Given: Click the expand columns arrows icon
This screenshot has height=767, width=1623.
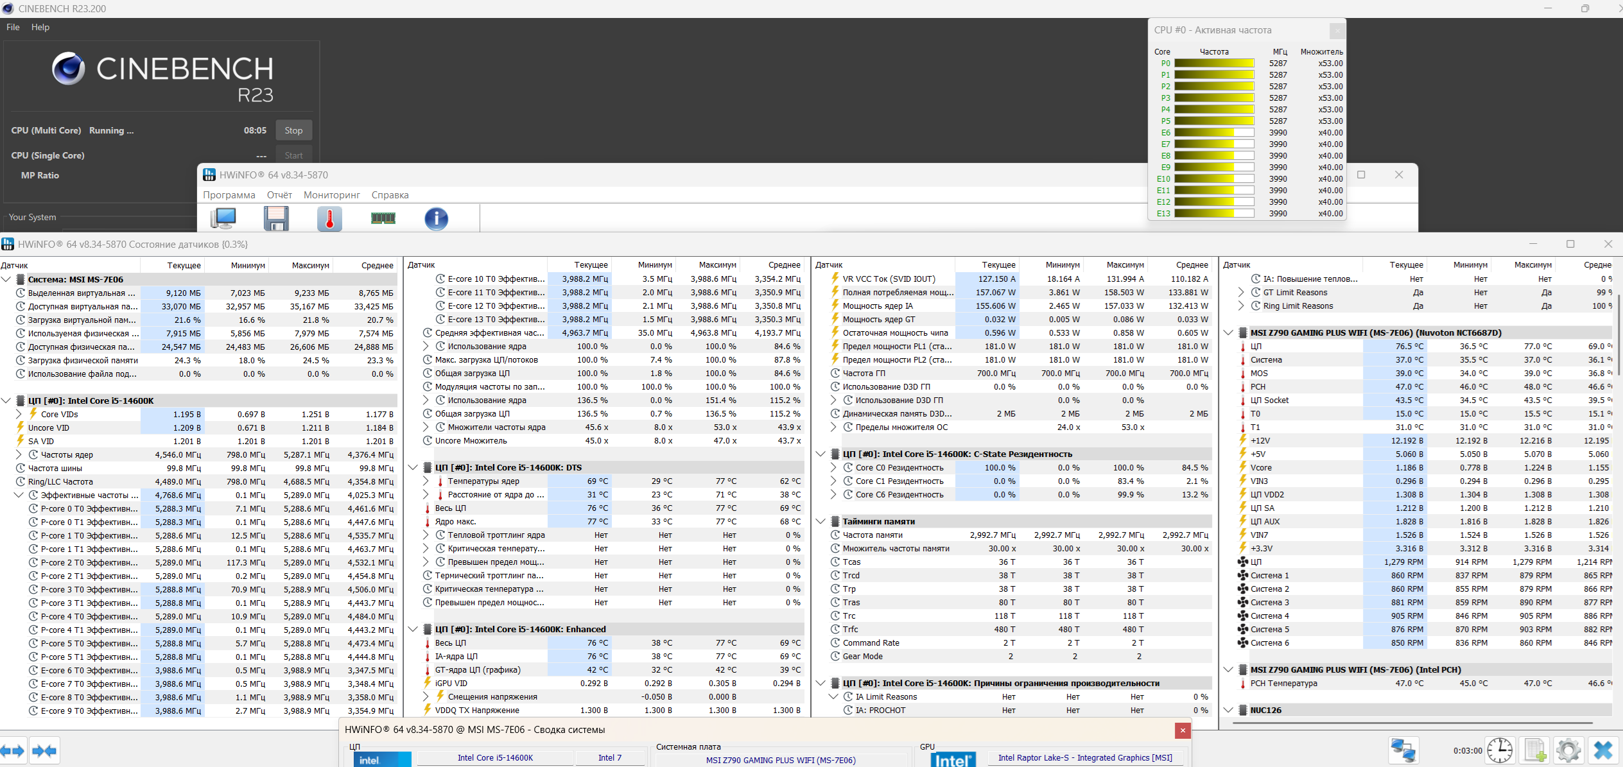Looking at the screenshot, I should click(13, 750).
